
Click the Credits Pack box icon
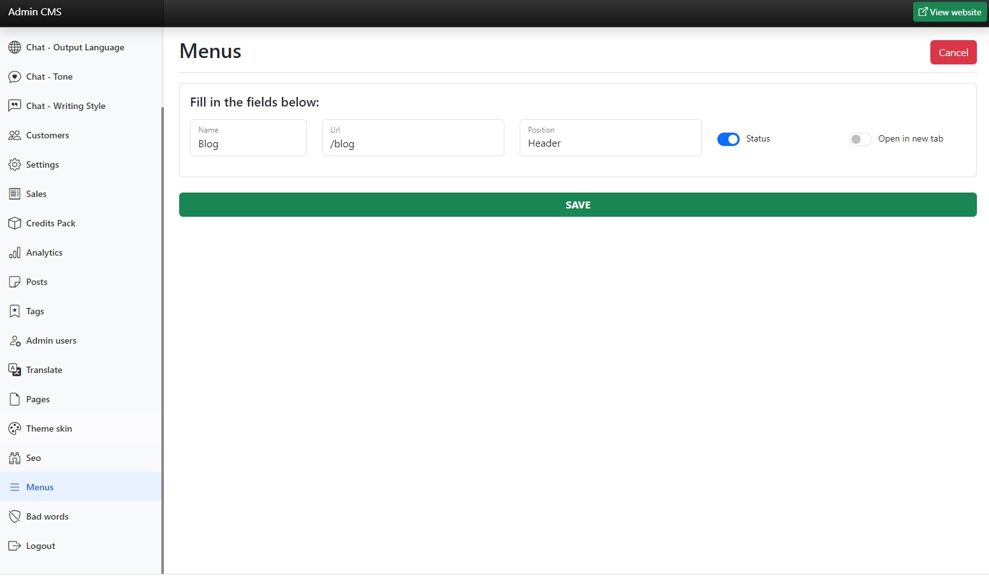15,223
